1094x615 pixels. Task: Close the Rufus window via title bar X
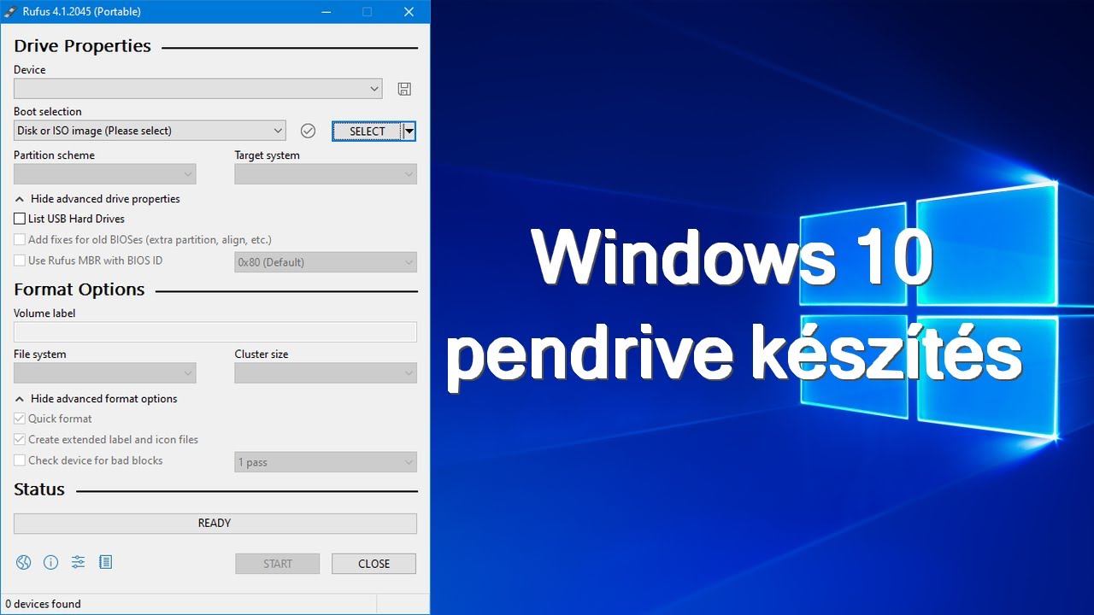click(409, 12)
